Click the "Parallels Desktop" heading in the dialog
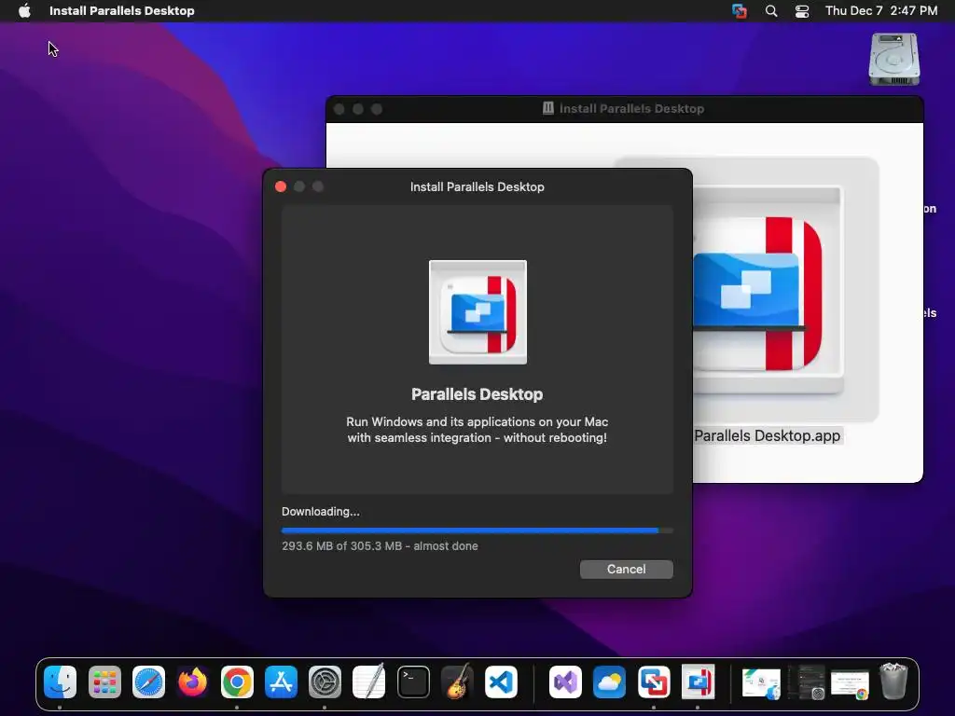This screenshot has height=716, width=955. pos(477,394)
